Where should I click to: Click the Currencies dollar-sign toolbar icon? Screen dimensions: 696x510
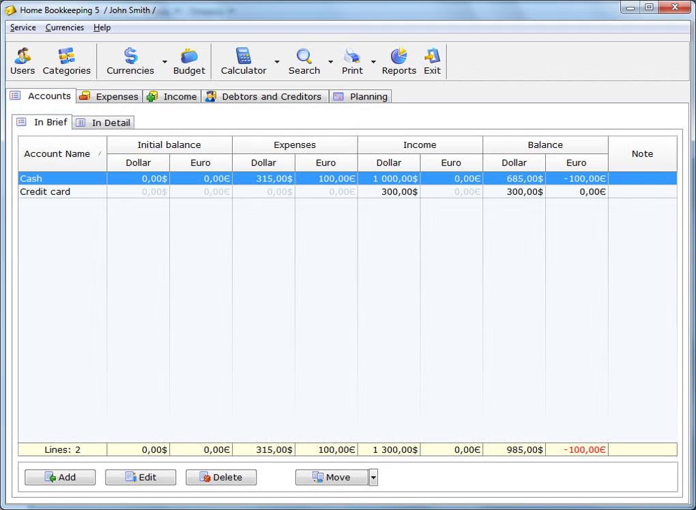(x=130, y=61)
